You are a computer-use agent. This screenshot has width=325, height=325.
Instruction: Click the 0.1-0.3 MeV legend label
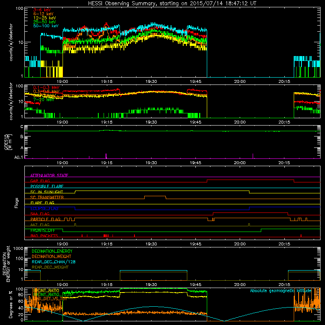click(46, 87)
